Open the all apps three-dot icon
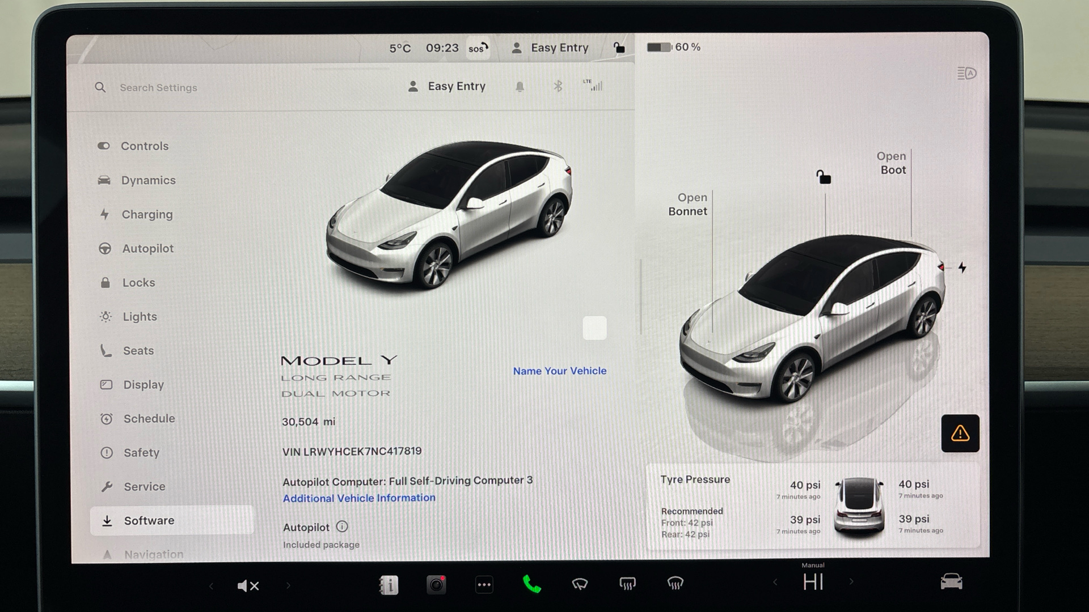 point(484,584)
